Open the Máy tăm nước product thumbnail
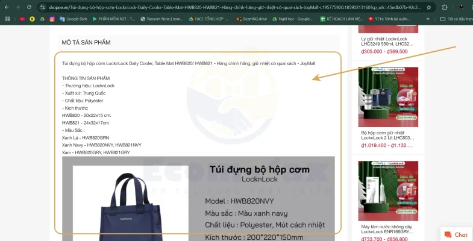 tap(388, 191)
